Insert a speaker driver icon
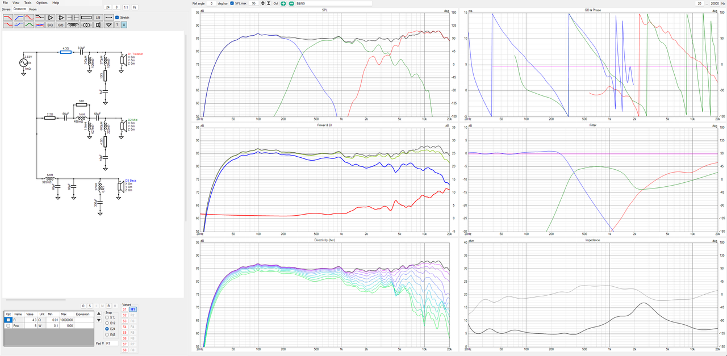Viewport: 727px width, 356px height. pyautogui.click(x=98, y=25)
